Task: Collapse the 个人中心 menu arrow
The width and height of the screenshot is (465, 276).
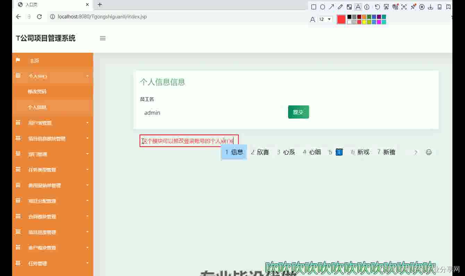Action: click(87, 76)
